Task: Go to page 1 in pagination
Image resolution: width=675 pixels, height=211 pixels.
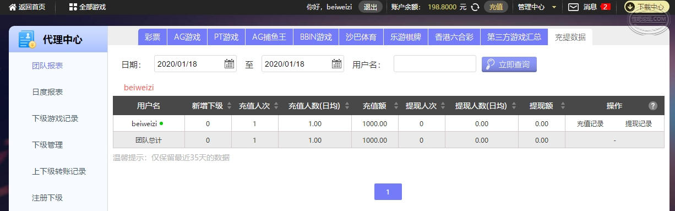Action: pyautogui.click(x=388, y=192)
